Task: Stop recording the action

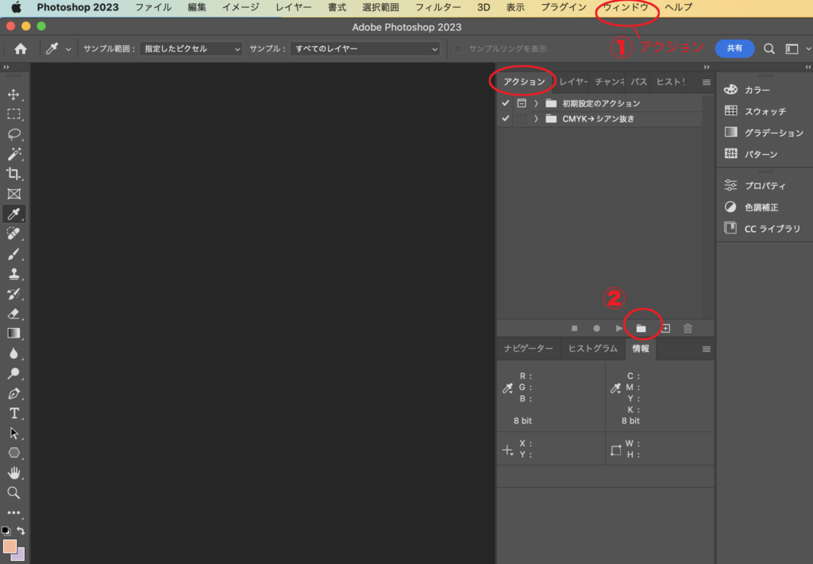Action: click(575, 328)
